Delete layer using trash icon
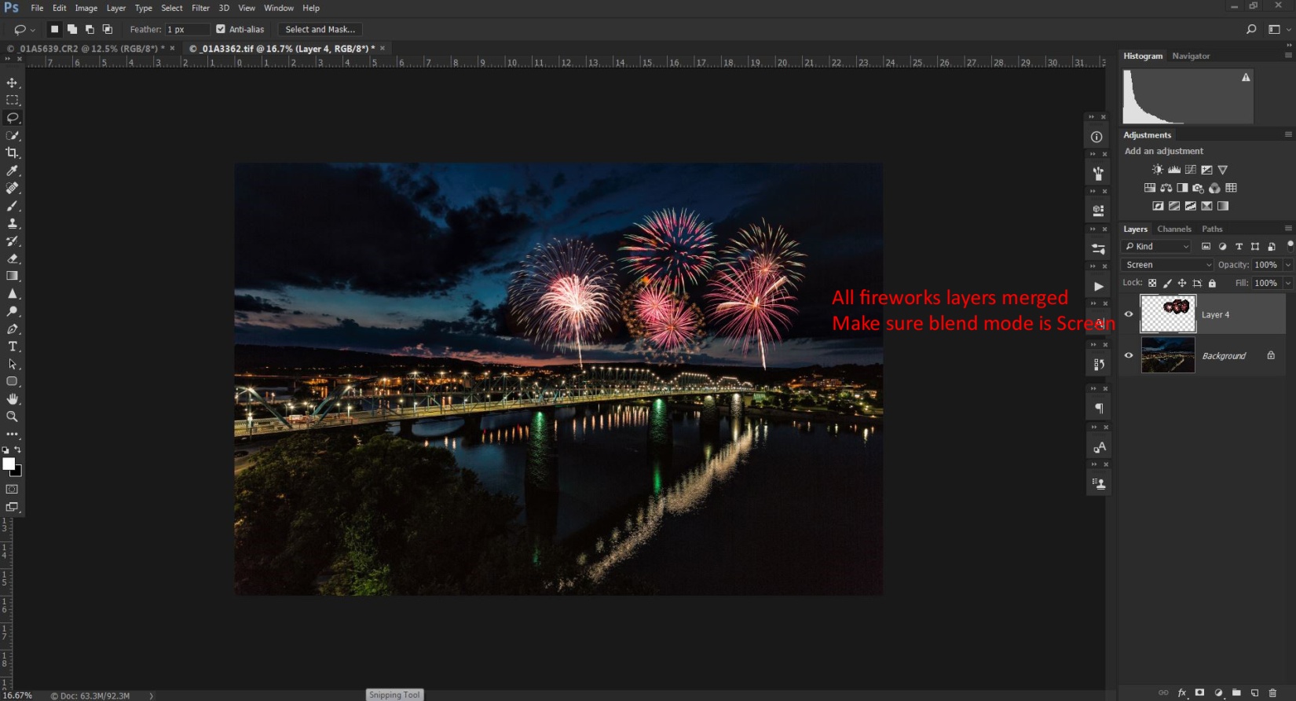The height and width of the screenshot is (701, 1296). pyautogui.click(x=1273, y=692)
